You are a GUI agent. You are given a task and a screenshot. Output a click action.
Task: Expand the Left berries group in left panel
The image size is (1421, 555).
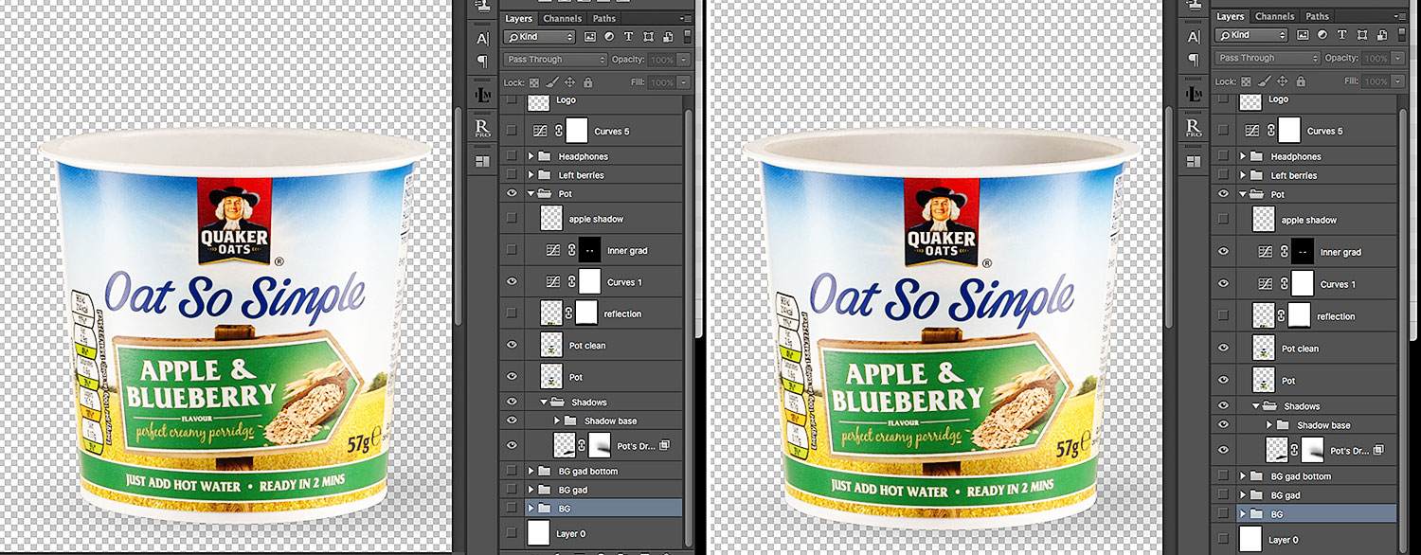[531, 175]
